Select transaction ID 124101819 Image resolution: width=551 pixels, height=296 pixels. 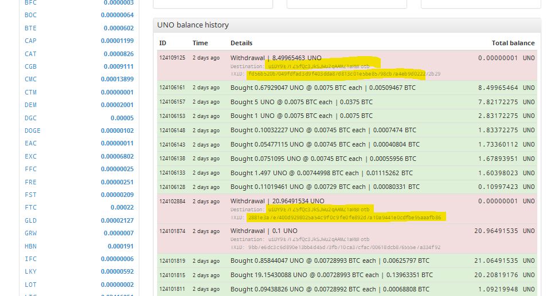pos(172,261)
